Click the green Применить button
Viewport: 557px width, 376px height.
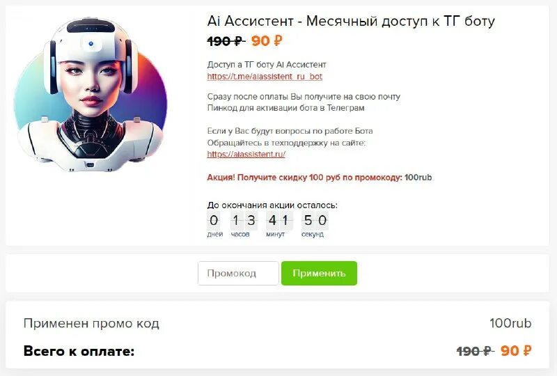click(319, 273)
